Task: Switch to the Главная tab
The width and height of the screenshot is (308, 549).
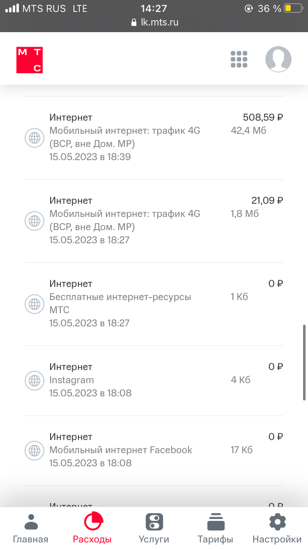Action: pyautogui.click(x=30, y=528)
